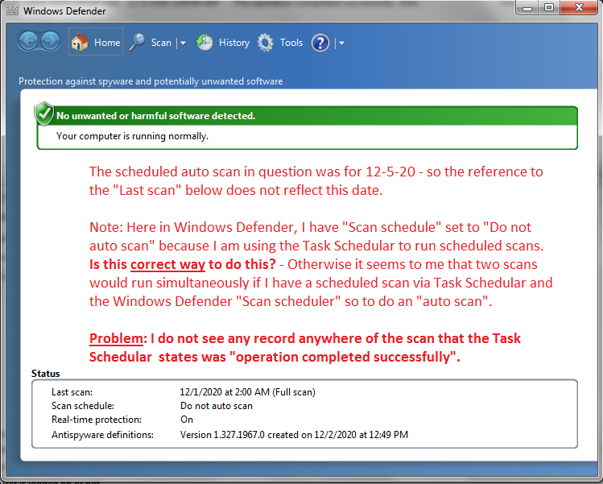The height and width of the screenshot is (484, 603).
Task: Click '12/1/2020 at 2:00 AM (Full scan)' value
Action: (248, 392)
